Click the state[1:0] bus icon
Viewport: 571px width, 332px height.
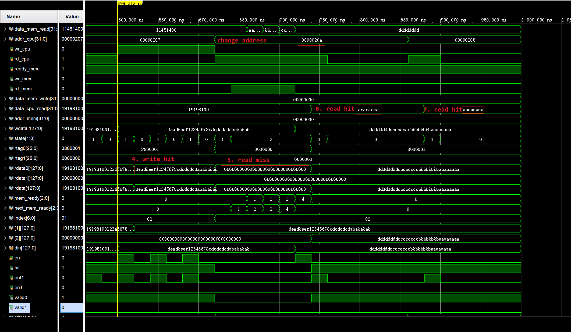[11, 138]
